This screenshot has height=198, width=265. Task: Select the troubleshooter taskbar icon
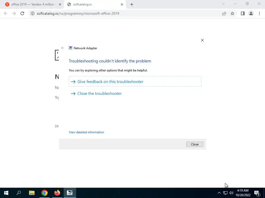(x=70, y=193)
